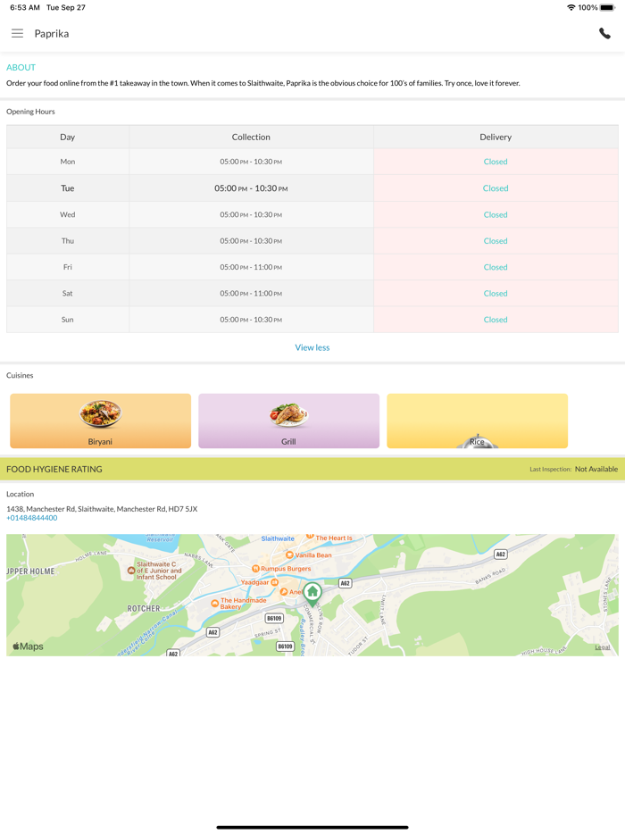Click The Handmade Bakery map marker
This screenshot has width=625, height=834.
(x=214, y=603)
